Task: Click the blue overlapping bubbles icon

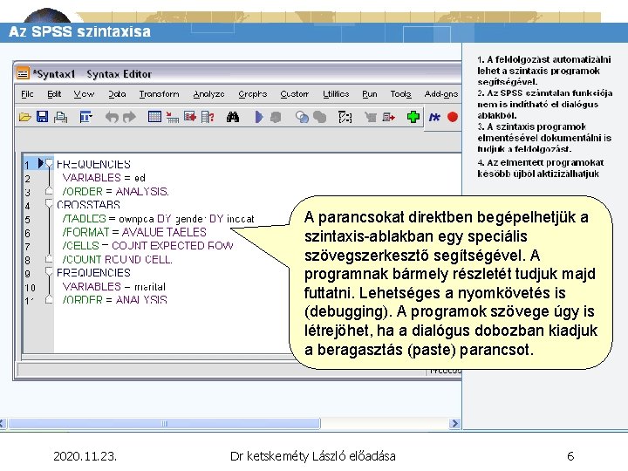Action: (302, 117)
